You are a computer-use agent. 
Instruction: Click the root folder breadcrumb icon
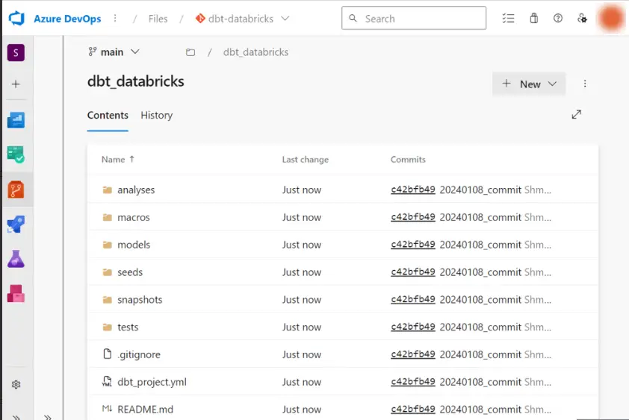190,52
